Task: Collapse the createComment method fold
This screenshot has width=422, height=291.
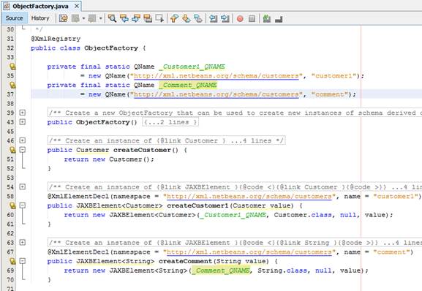Action: pos(23,261)
